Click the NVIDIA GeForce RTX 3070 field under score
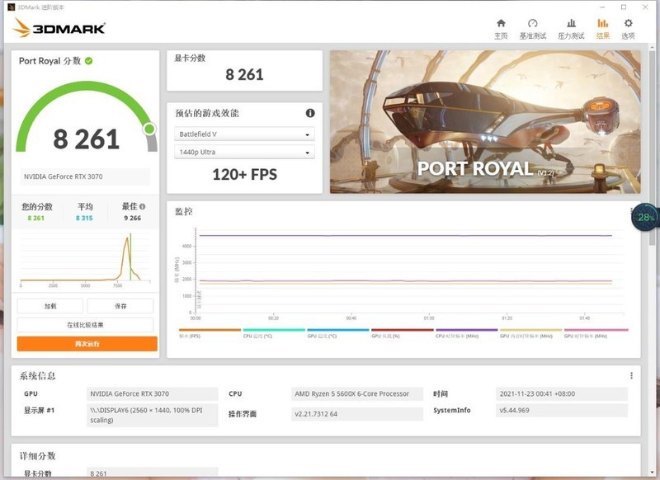 coord(85,176)
